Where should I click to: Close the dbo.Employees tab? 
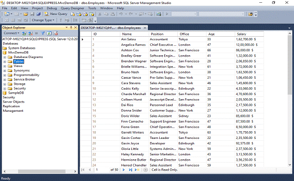click(x=145, y=28)
